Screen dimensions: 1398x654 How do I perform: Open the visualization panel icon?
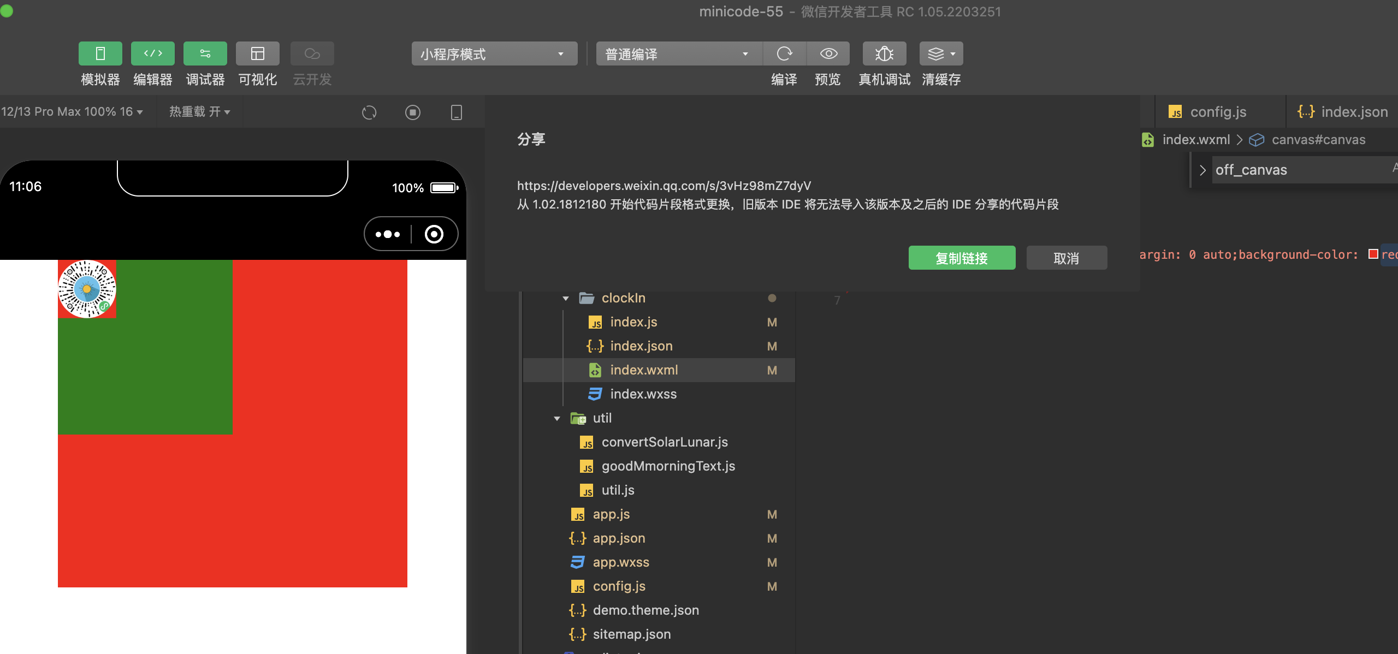click(x=257, y=53)
